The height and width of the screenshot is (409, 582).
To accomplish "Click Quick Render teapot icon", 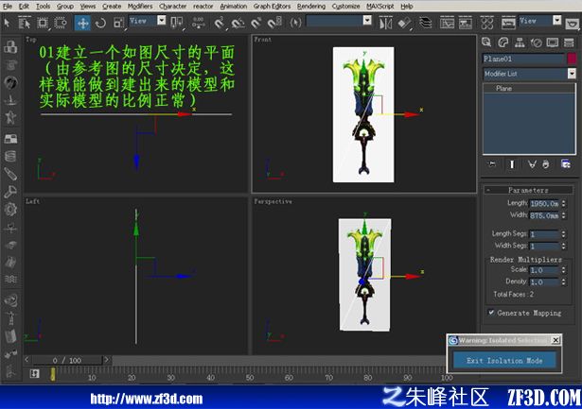I will coord(573,24).
